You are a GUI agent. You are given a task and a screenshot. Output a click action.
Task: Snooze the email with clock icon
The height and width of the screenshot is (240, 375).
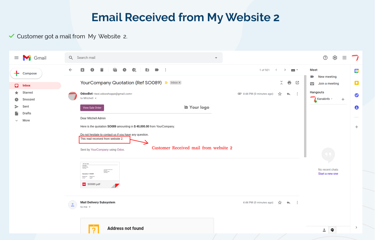pos(124,70)
